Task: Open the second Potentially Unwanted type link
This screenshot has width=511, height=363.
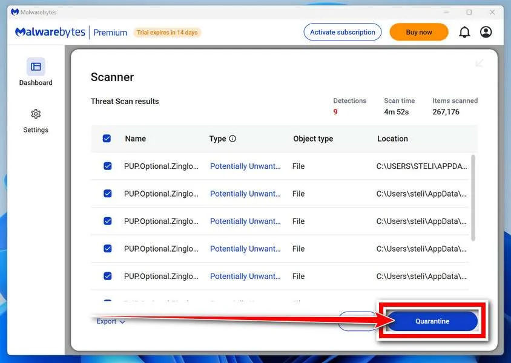Action: (245, 194)
